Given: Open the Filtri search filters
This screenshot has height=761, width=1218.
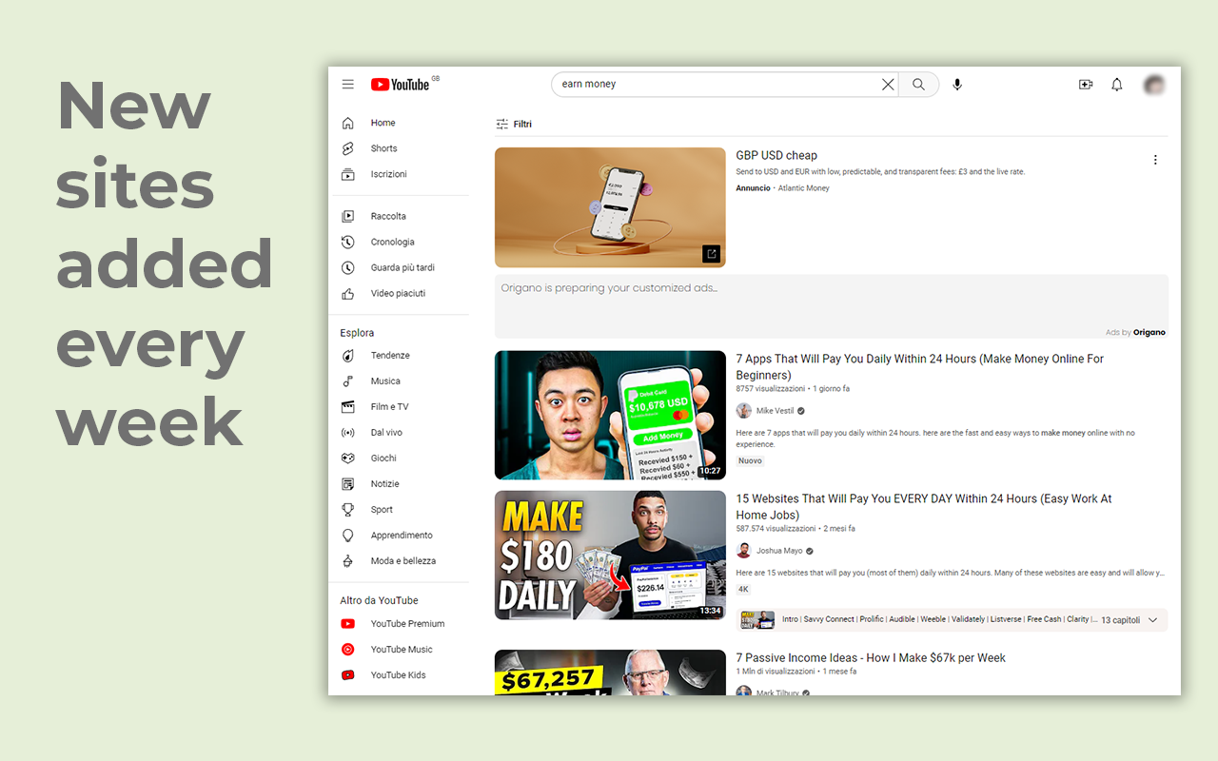Looking at the screenshot, I should (514, 125).
